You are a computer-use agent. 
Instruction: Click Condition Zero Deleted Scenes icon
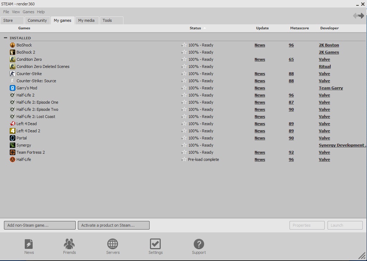pyautogui.click(x=13, y=67)
